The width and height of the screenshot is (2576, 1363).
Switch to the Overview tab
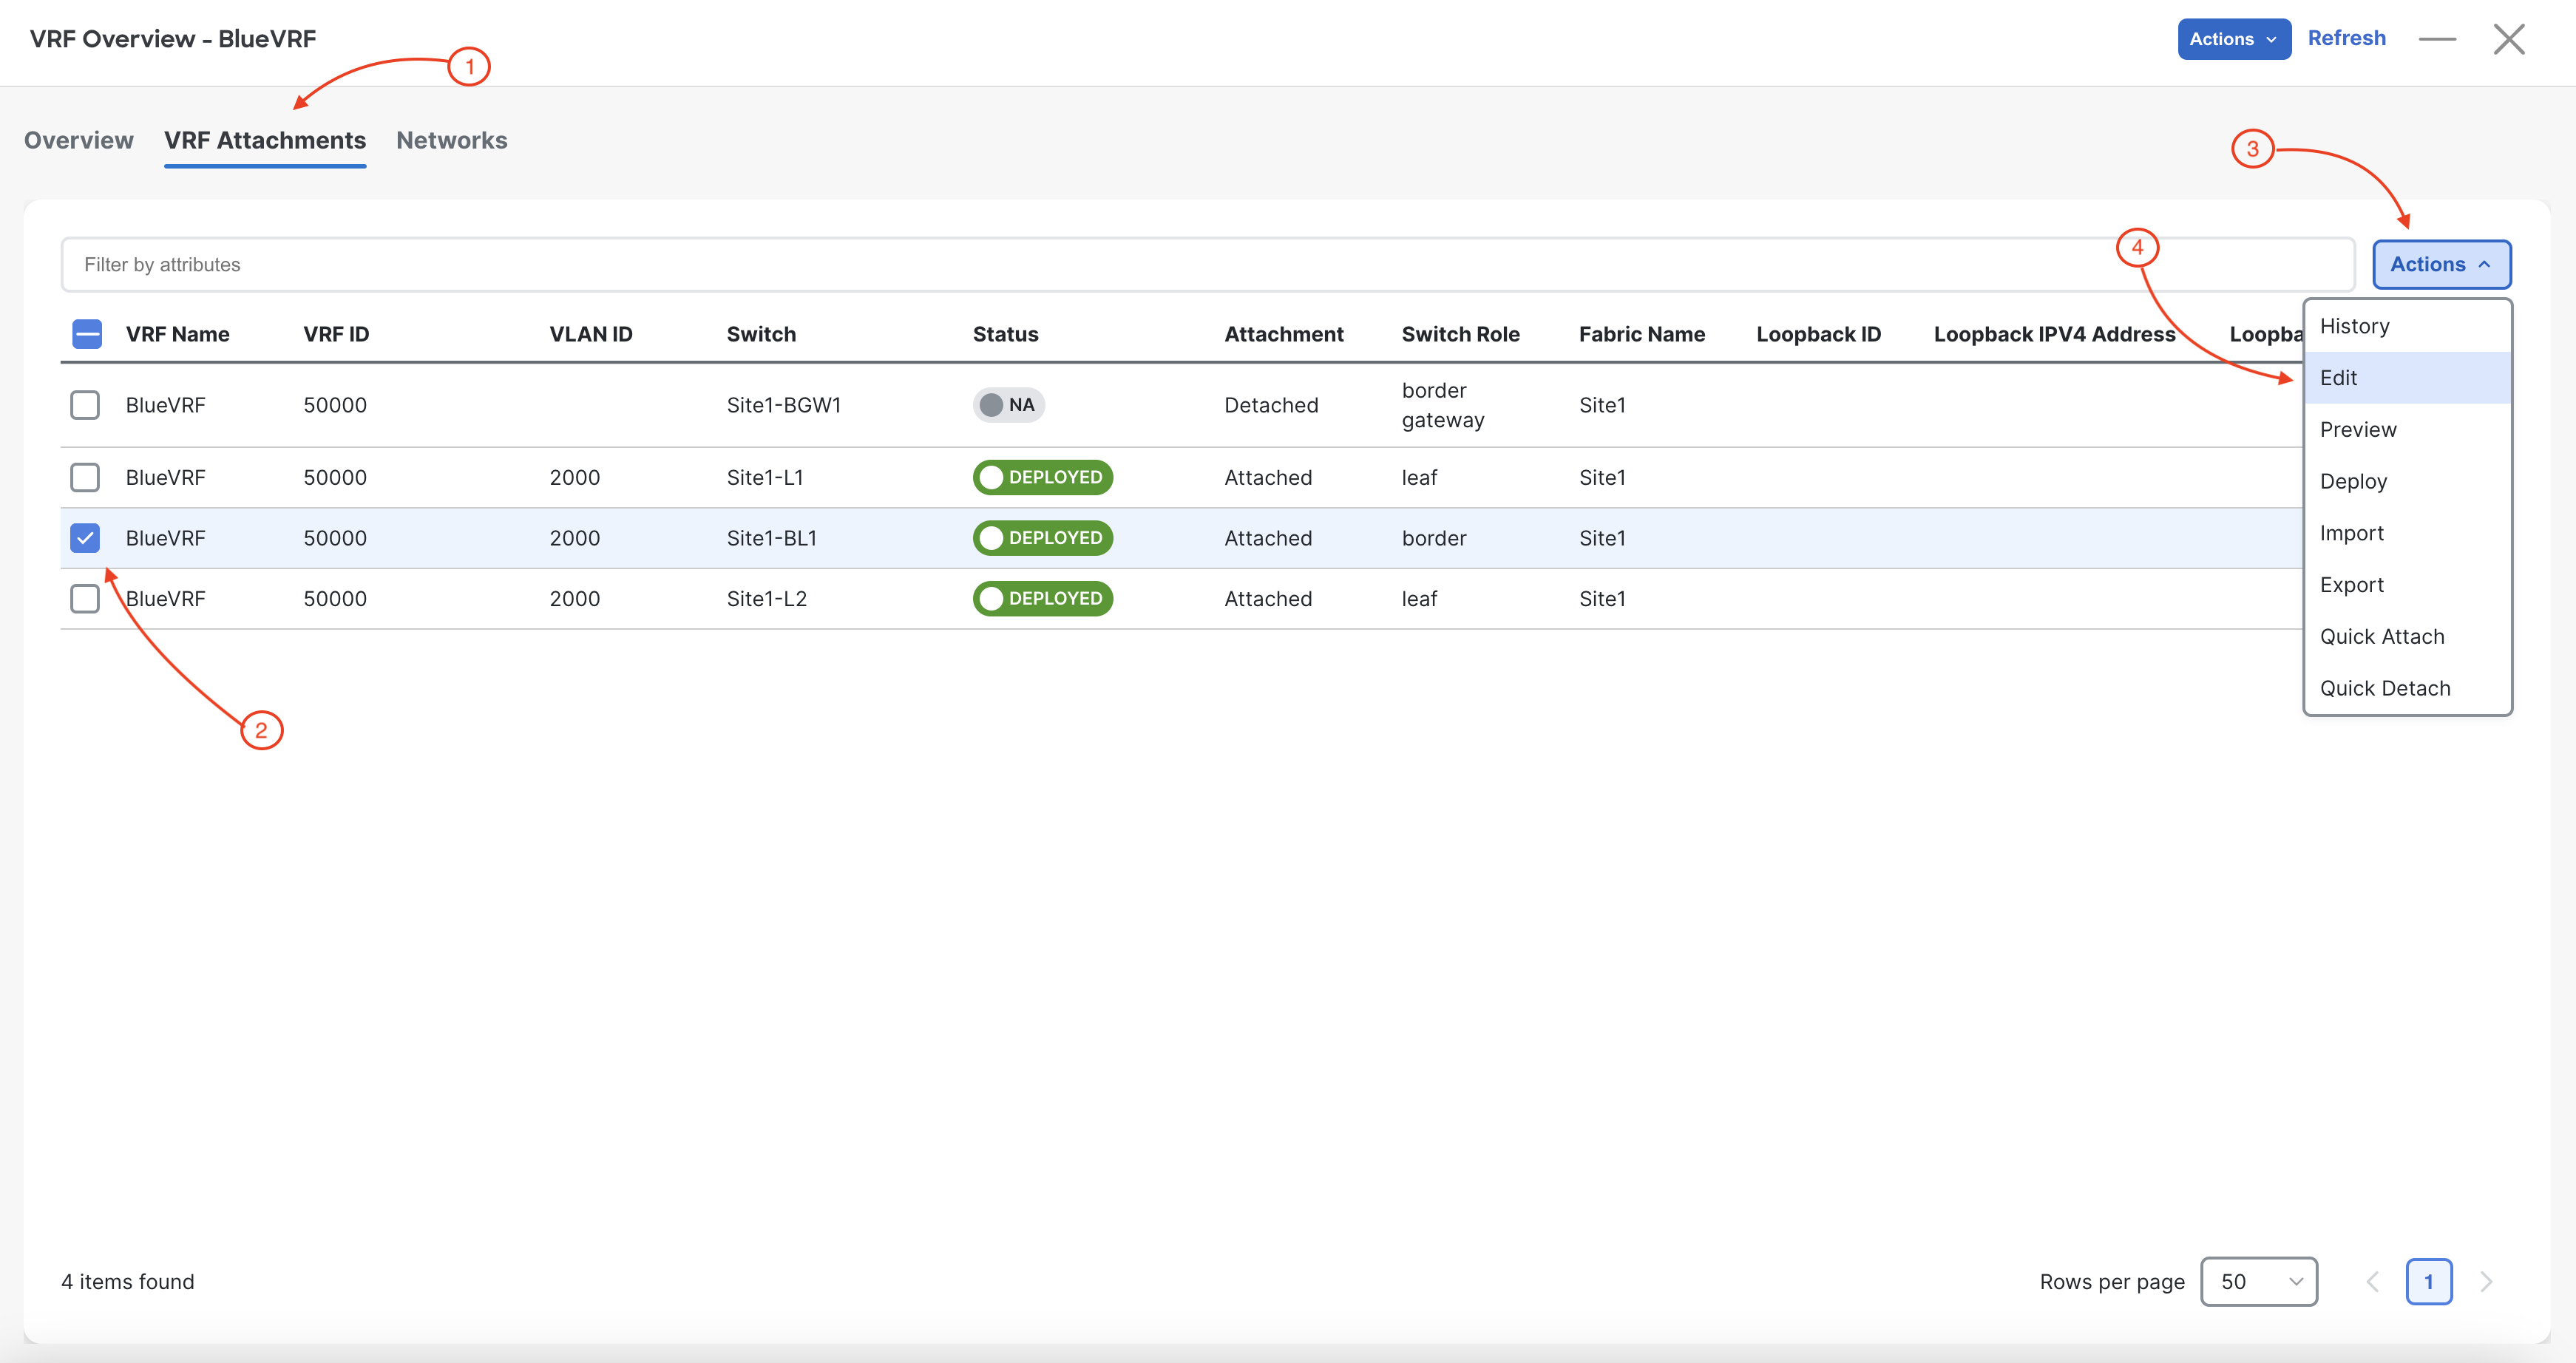(78, 140)
